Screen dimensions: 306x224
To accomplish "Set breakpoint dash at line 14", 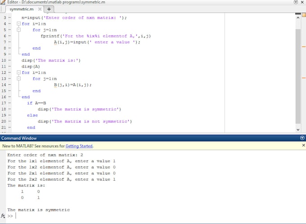I will click(9, 85).
